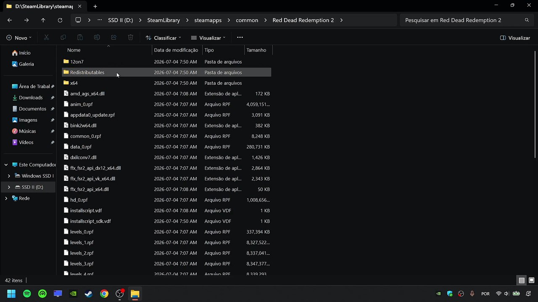Select the x64 folder
Image resolution: width=538 pixels, height=302 pixels.
point(166,83)
